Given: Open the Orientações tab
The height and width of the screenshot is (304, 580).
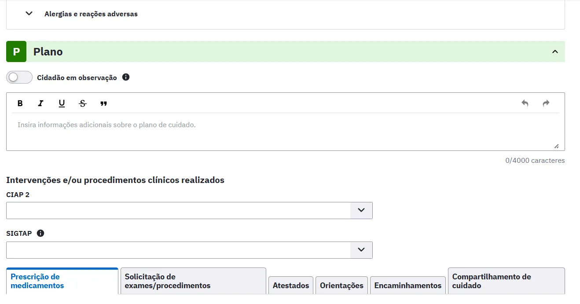Looking at the screenshot, I should 341,286.
